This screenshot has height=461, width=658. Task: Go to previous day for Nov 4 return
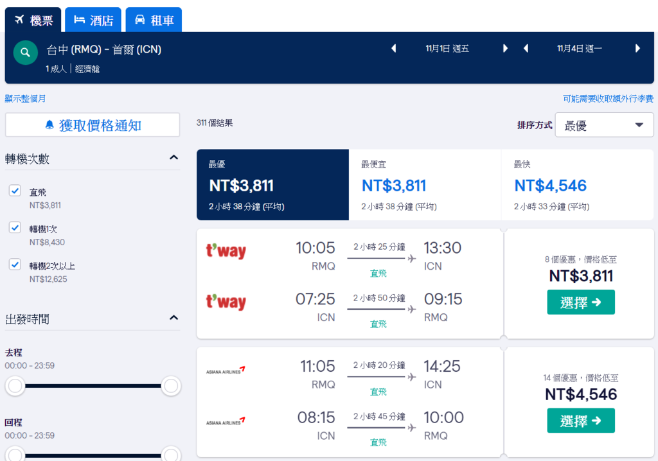pyautogui.click(x=526, y=48)
